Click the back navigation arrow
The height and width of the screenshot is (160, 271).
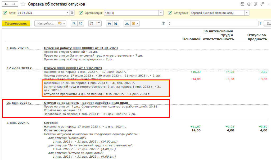[x=6, y=4]
